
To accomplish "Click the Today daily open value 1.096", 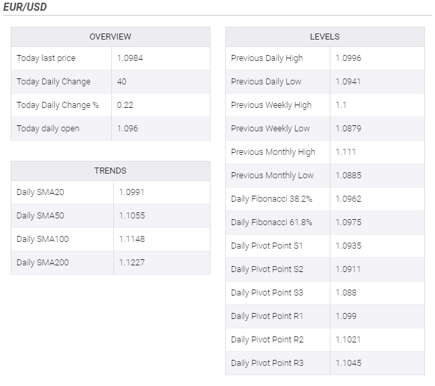I will coord(127,129).
